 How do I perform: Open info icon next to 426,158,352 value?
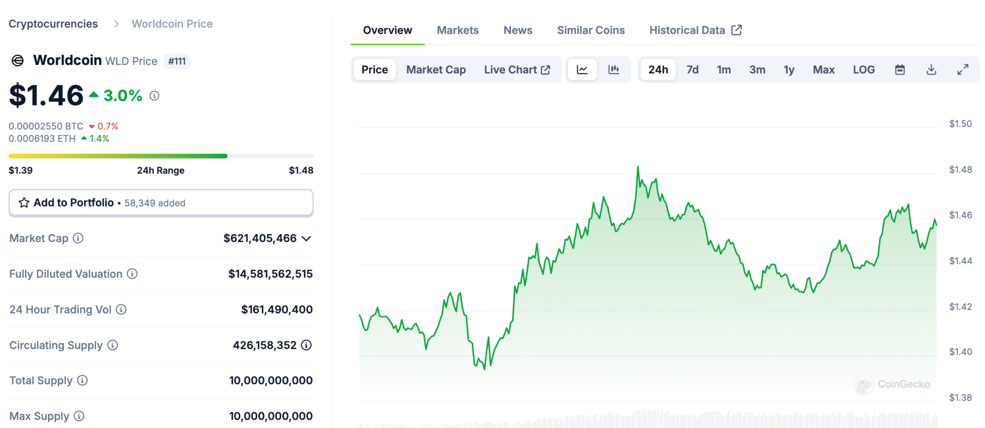(306, 345)
